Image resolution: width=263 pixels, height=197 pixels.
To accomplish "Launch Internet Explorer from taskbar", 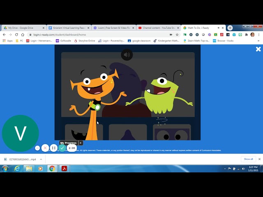I will [x=17, y=169].
